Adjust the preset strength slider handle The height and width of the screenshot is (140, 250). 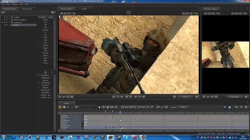point(45,72)
